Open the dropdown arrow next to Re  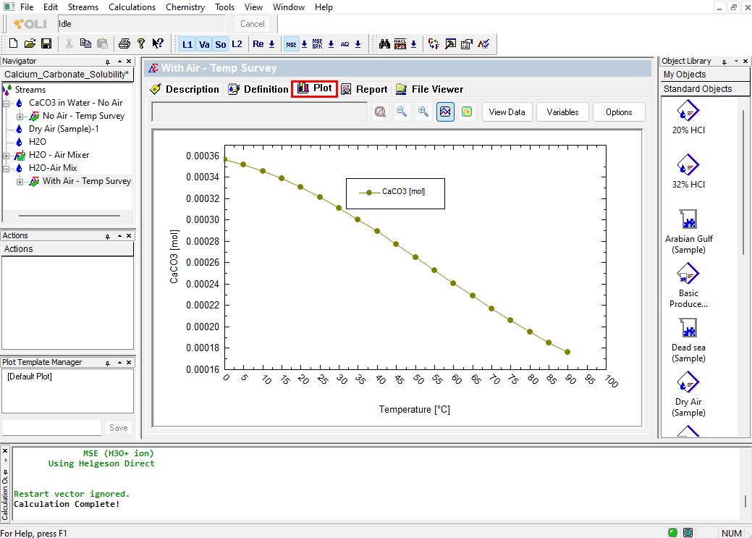point(272,44)
